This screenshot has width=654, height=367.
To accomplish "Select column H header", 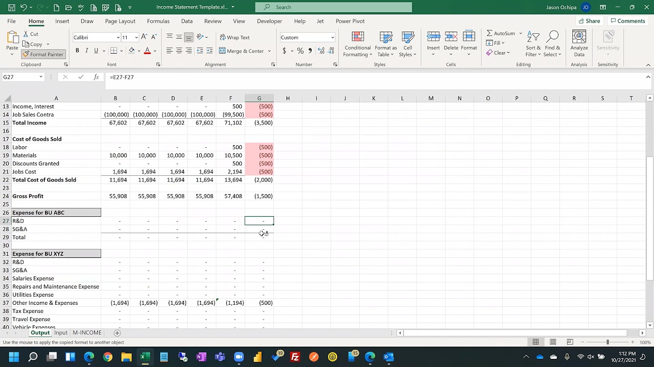I will click(x=288, y=98).
